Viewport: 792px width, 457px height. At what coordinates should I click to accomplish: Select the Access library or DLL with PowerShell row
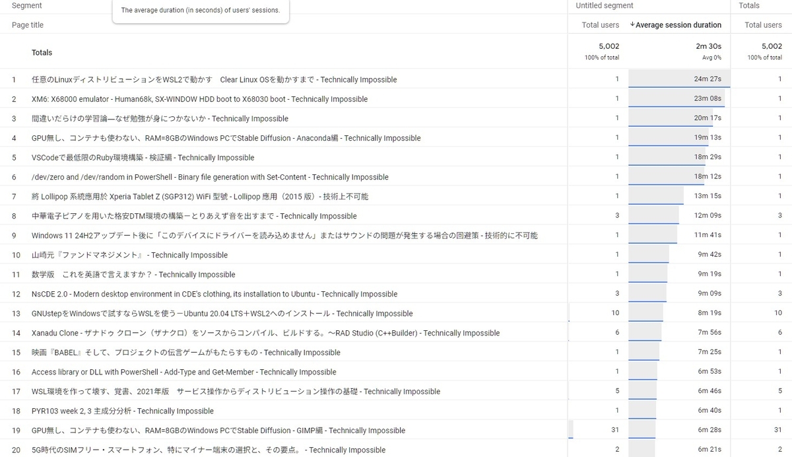184,372
